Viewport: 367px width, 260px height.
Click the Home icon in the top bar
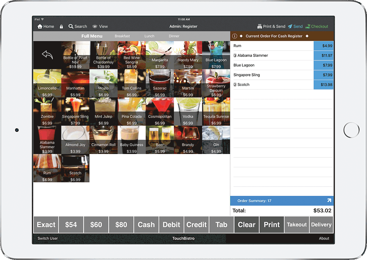tap(39, 26)
